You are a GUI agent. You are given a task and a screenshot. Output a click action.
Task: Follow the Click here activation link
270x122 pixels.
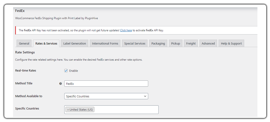[126, 30]
